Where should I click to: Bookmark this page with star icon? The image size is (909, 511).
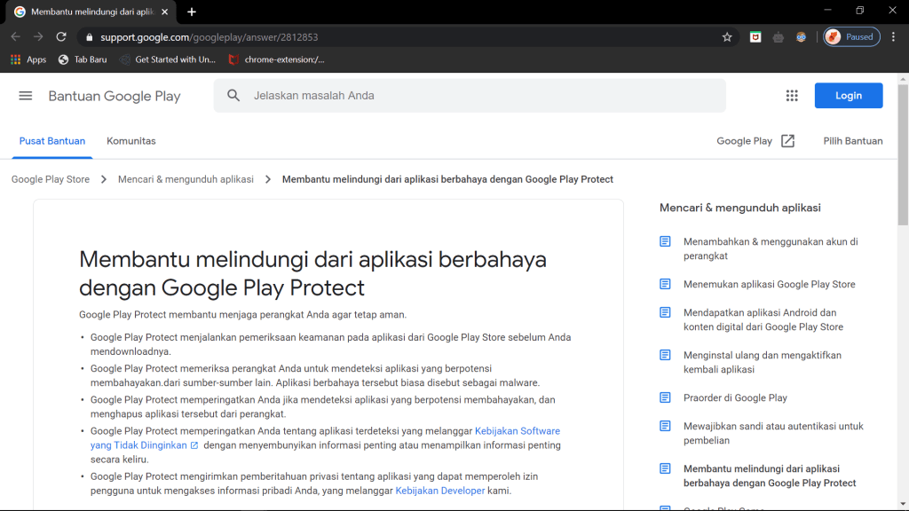(x=727, y=37)
